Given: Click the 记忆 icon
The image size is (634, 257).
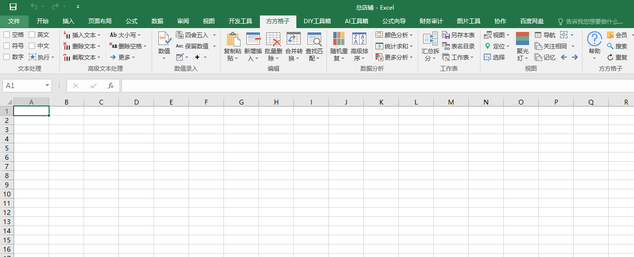Looking at the screenshot, I should [538, 57].
